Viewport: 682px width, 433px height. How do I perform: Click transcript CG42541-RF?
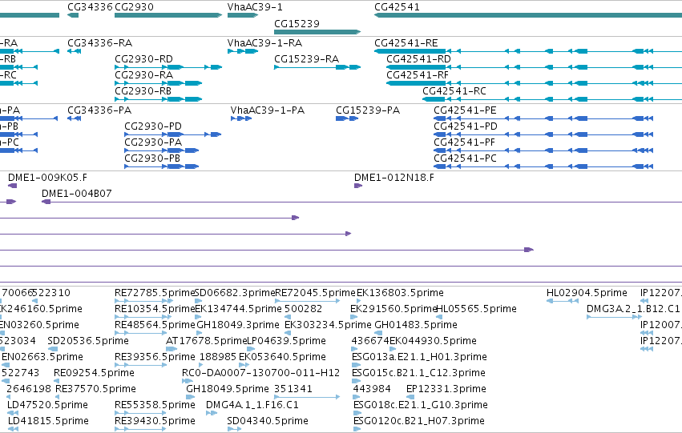pyautogui.click(x=418, y=75)
